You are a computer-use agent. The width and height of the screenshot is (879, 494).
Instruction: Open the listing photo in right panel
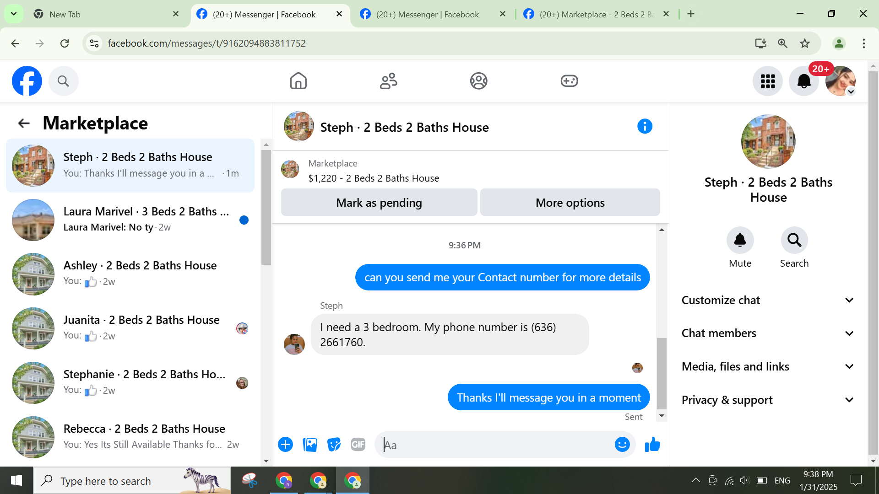pos(768,142)
